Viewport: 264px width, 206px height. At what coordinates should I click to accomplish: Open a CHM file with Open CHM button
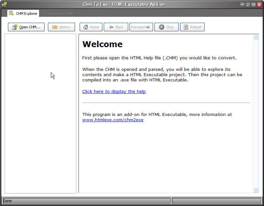coord(26,27)
